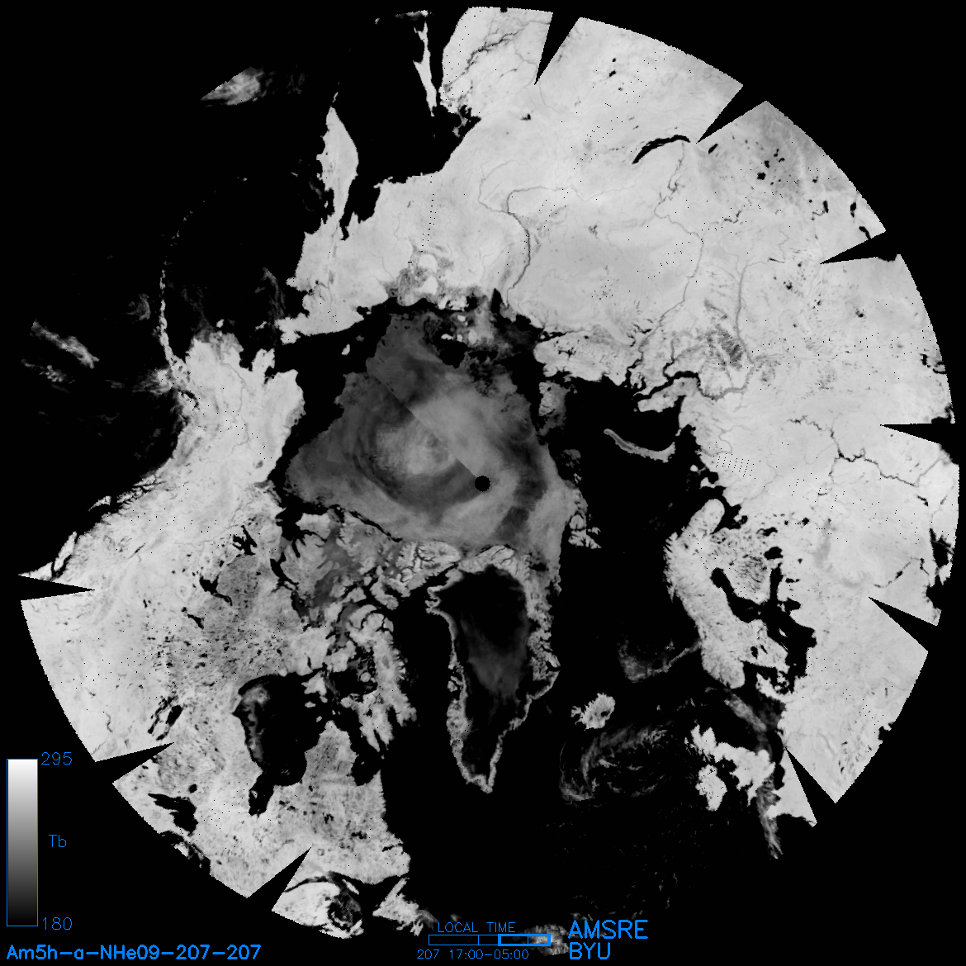Click the 'Tb' scale label
Viewport: 966px width, 966px height.
click(57, 841)
